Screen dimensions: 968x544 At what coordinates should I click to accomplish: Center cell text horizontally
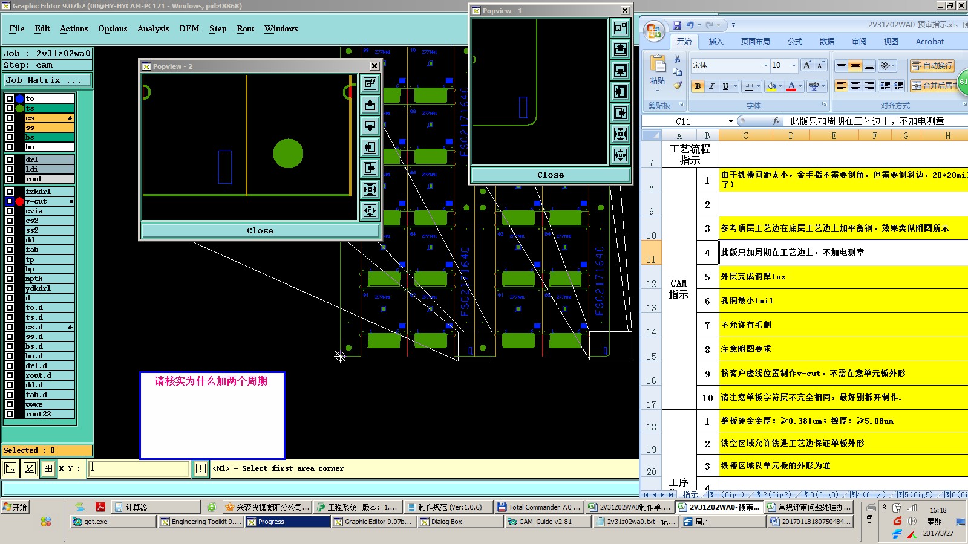(x=855, y=86)
